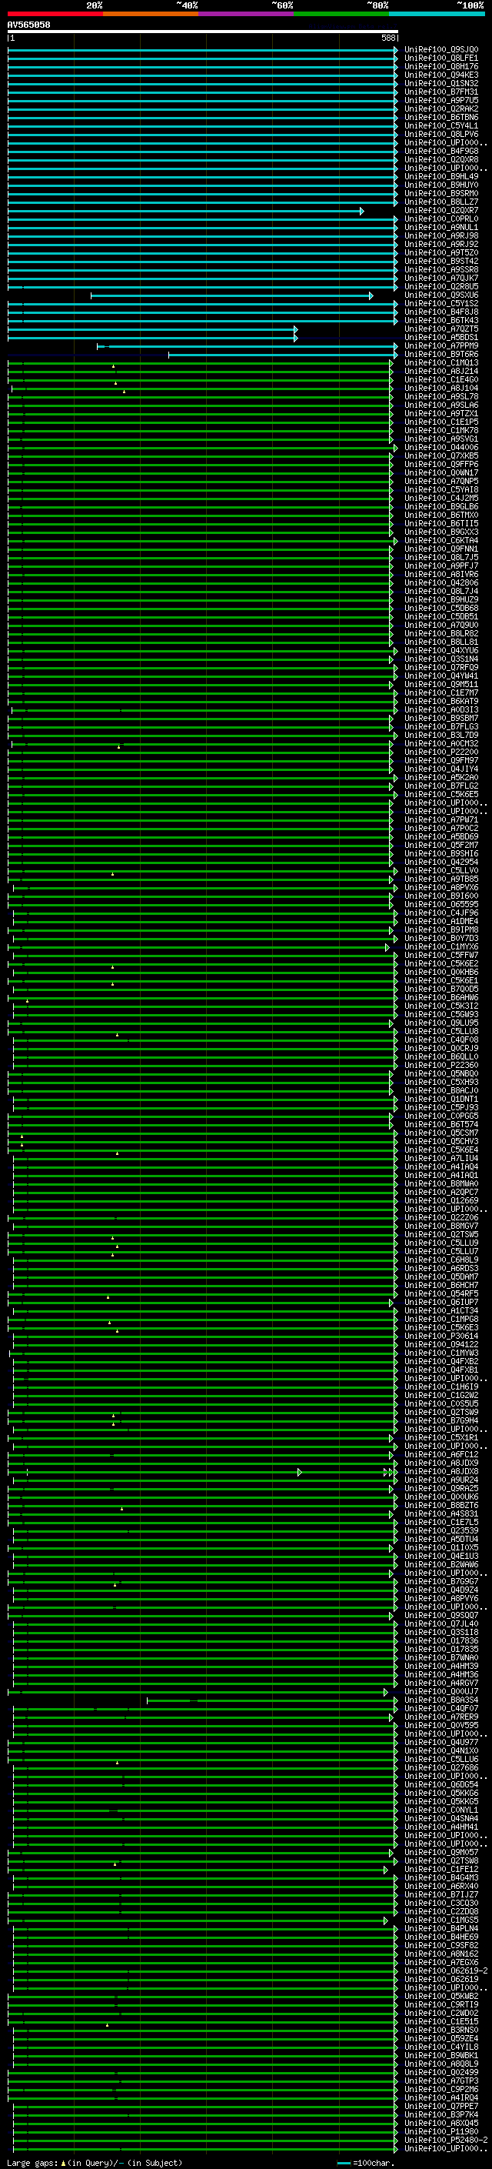Click the orange ~40% identity color bar
The image size is (492, 2169).
click(151, 14)
